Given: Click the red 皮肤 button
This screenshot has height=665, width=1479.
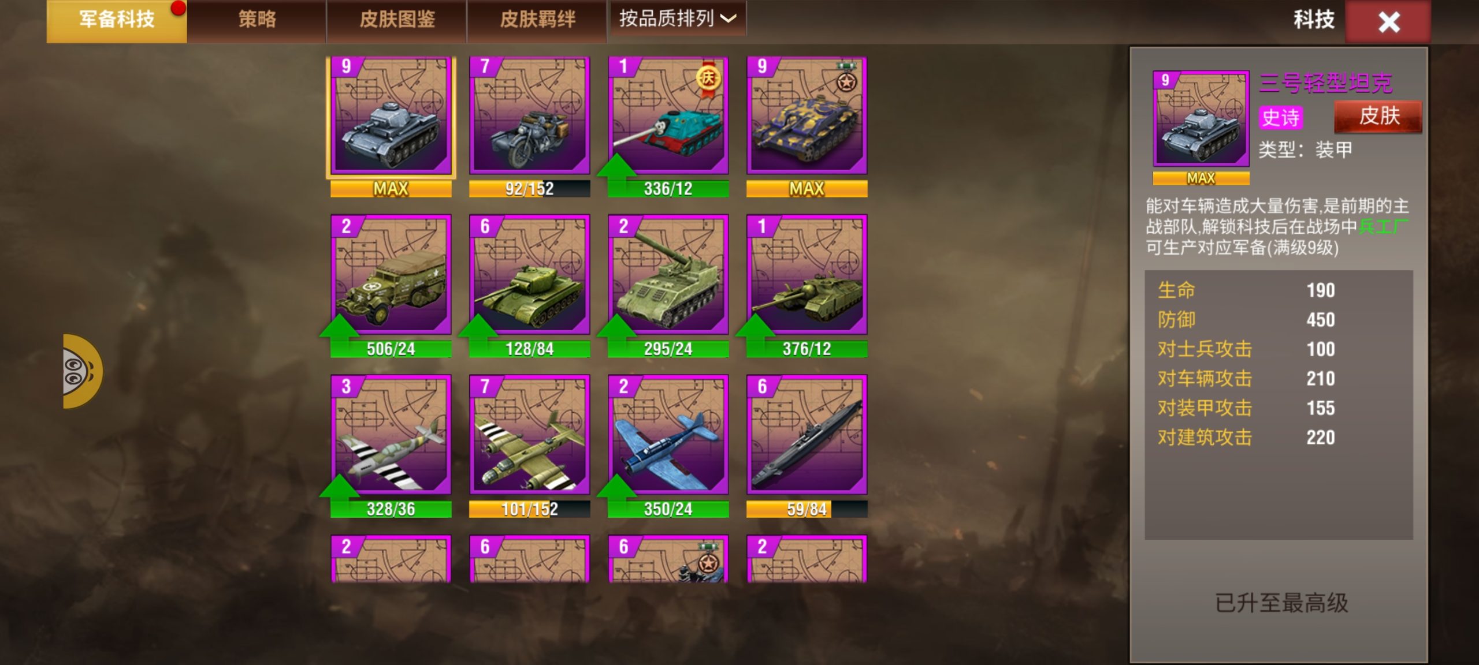Looking at the screenshot, I should [1378, 117].
